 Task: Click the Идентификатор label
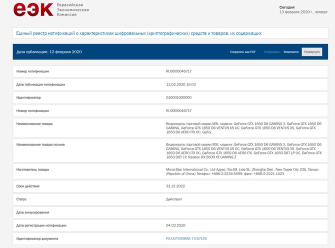(28, 97)
